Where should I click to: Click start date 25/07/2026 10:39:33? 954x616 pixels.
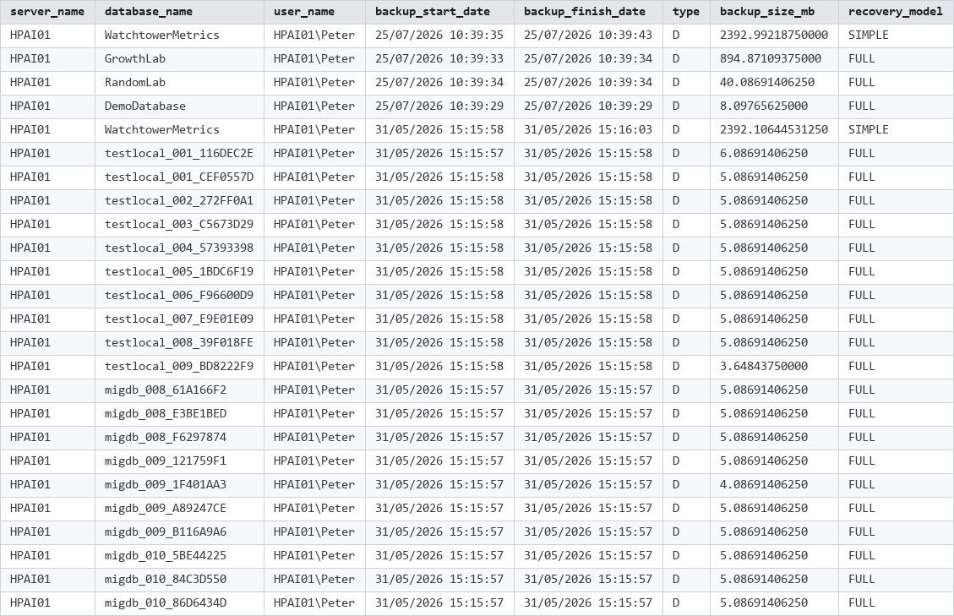(x=440, y=59)
